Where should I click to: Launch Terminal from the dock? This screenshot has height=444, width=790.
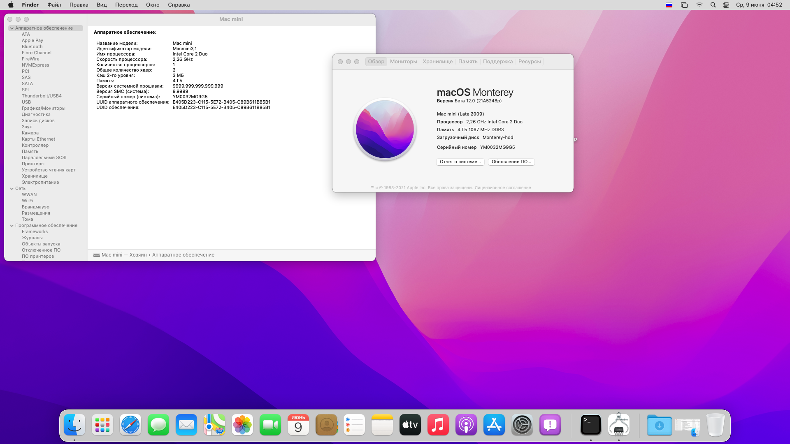click(590, 425)
